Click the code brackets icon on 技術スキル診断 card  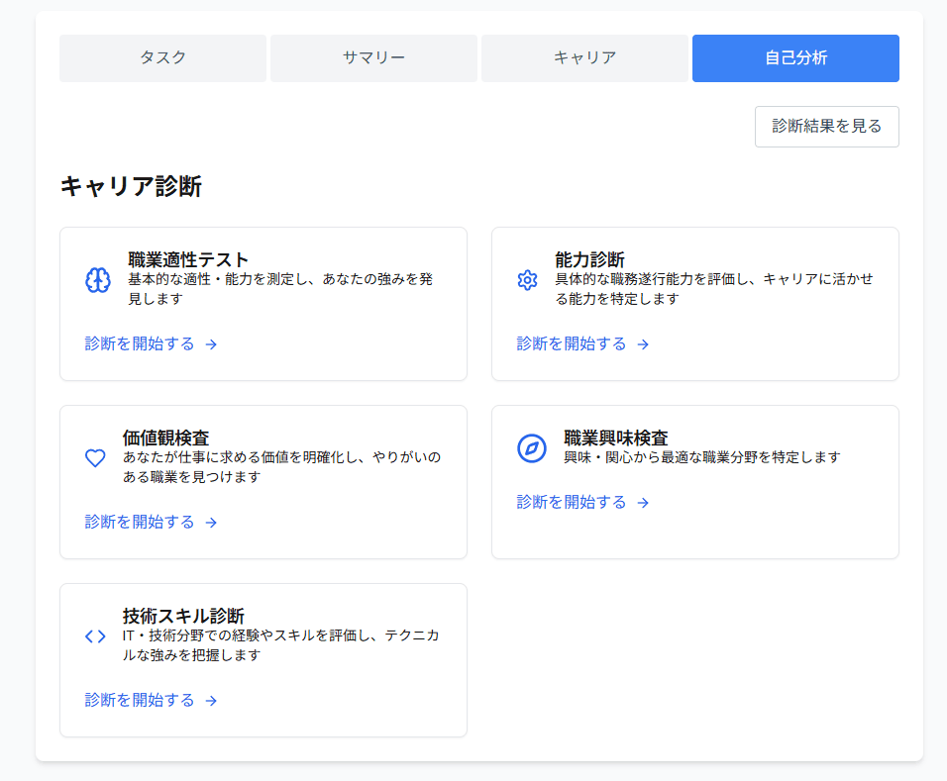[95, 636]
